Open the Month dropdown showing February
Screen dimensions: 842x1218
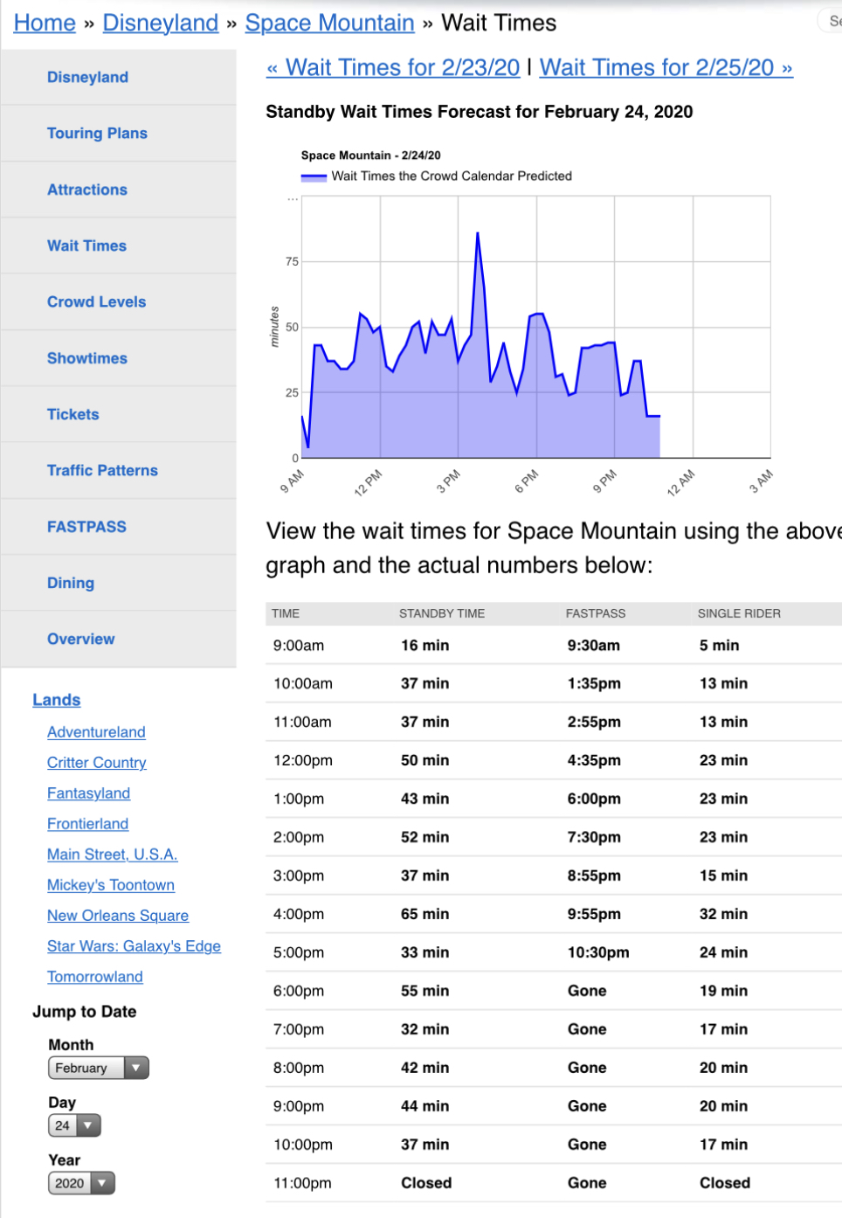click(98, 1068)
